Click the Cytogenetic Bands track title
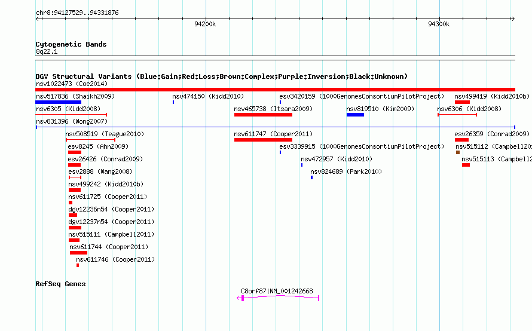 [x=71, y=44]
